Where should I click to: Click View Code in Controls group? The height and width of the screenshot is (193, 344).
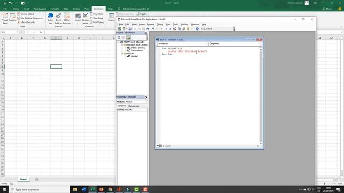coord(97,18)
